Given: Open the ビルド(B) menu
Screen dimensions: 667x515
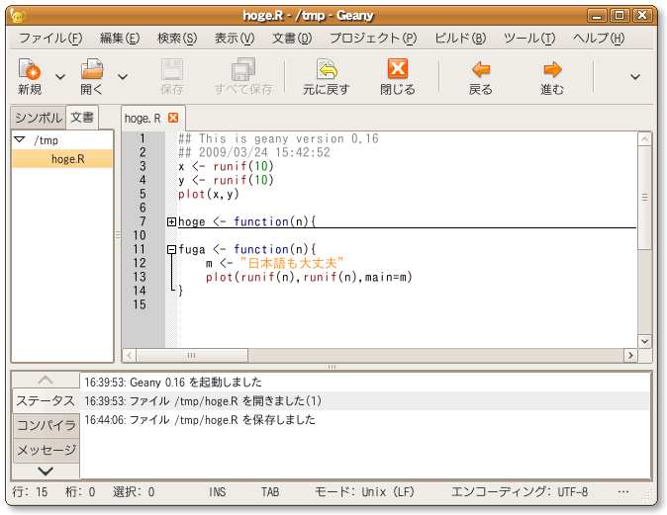Looking at the screenshot, I should (460, 39).
